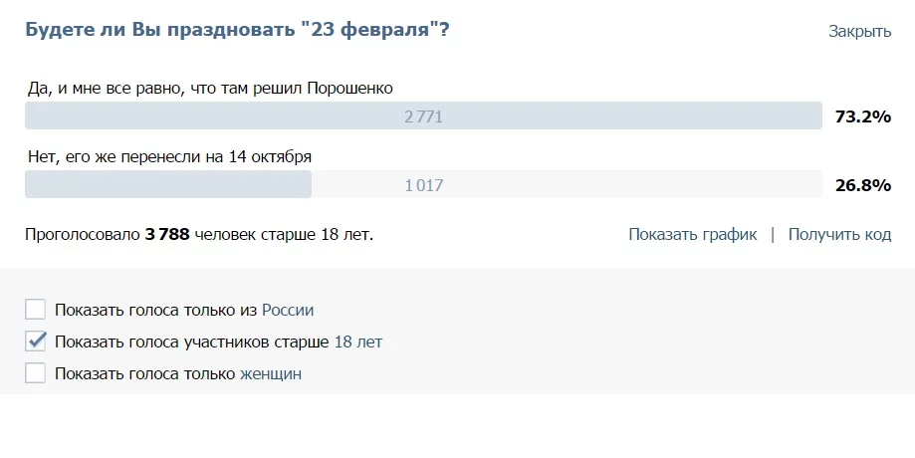This screenshot has height=458, width=915.
Task: Click filled part of the Нет result bar
Action: pyautogui.click(x=167, y=185)
